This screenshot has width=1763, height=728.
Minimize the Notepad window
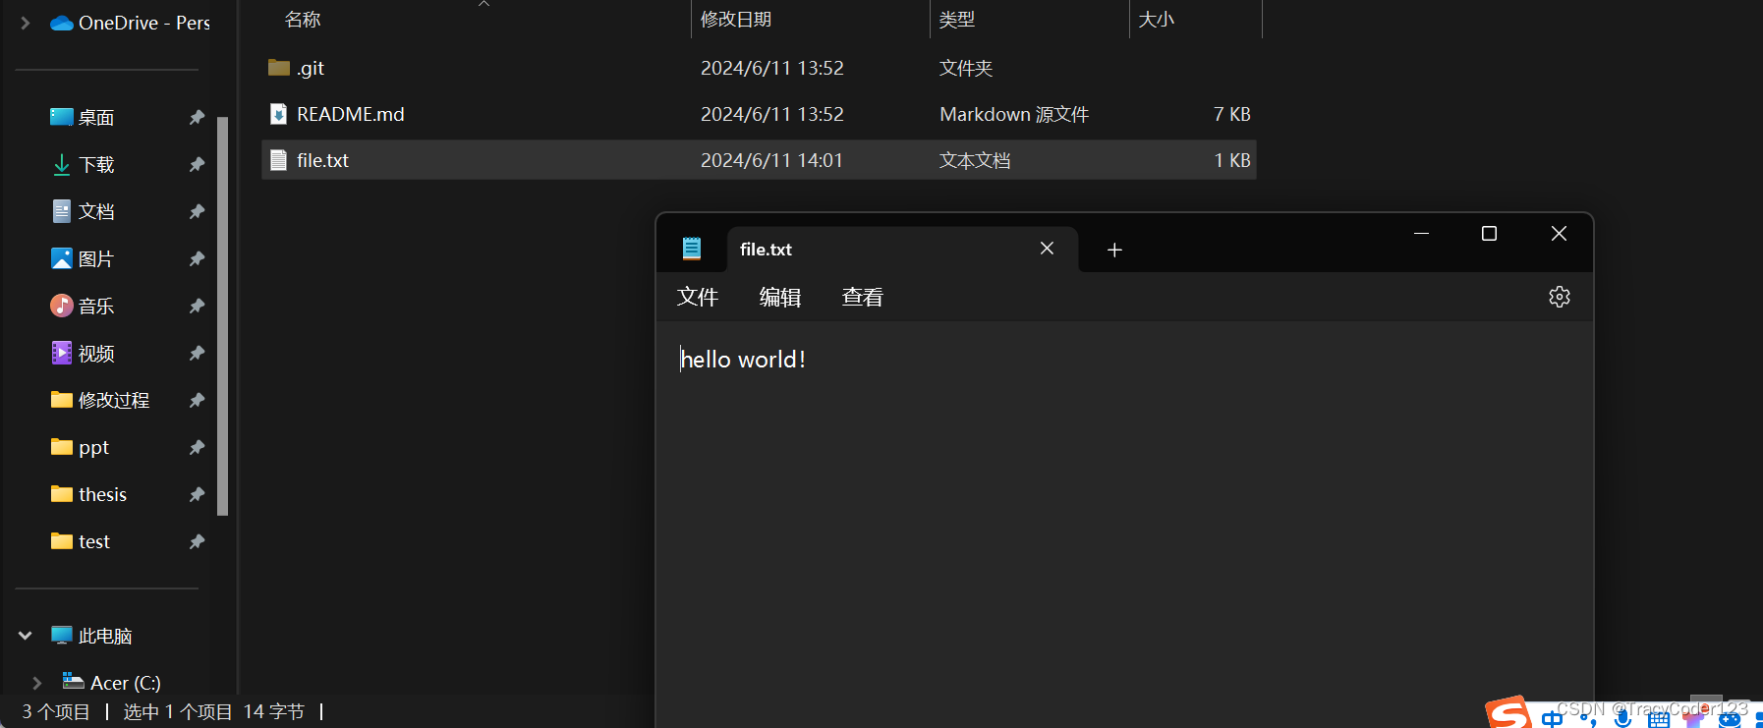[1421, 234]
